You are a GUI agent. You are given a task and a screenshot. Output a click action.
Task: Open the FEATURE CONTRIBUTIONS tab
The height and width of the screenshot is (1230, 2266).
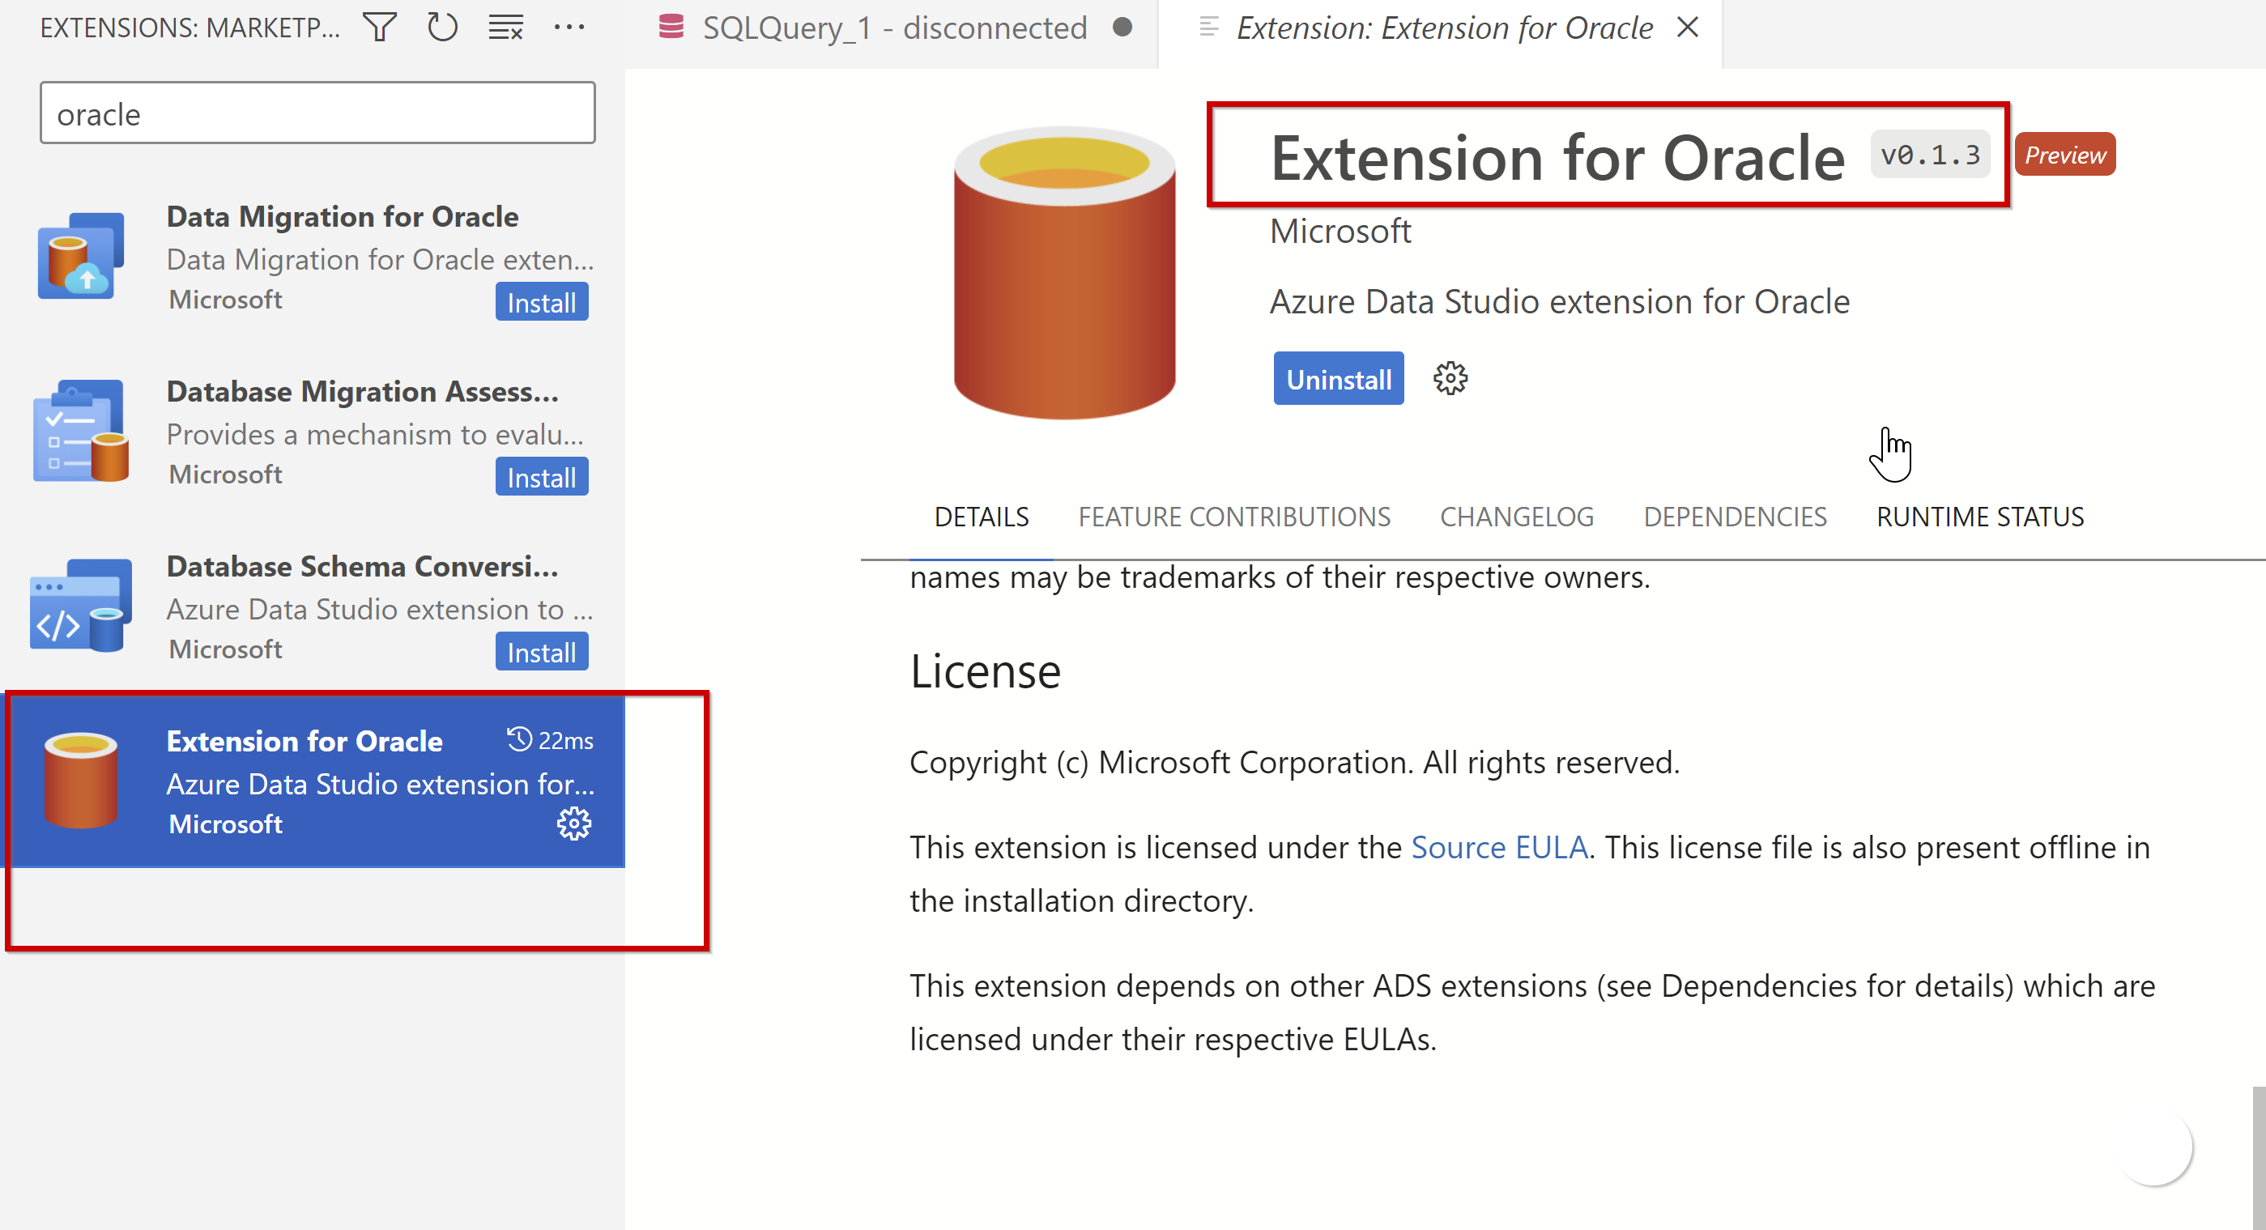point(1234,517)
